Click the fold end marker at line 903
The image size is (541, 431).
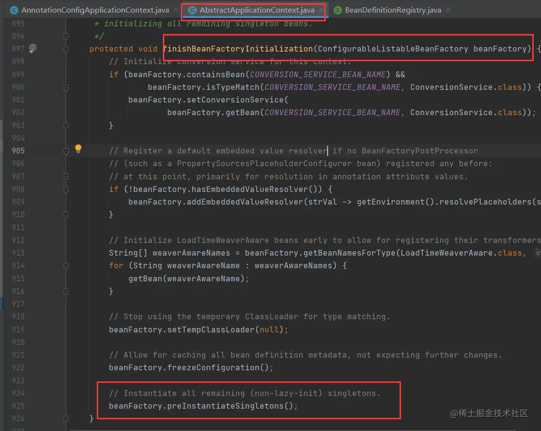(66, 125)
